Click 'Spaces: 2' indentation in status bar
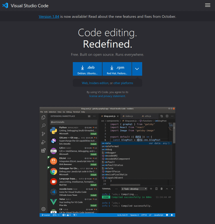 click(x=134, y=215)
